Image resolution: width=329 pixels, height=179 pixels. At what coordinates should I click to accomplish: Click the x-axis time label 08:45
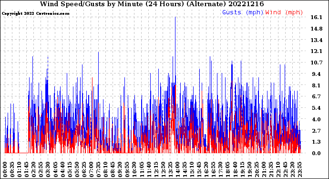coord(113,169)
